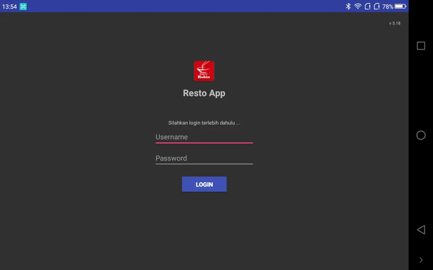Tap the LOGIN button

204,184
